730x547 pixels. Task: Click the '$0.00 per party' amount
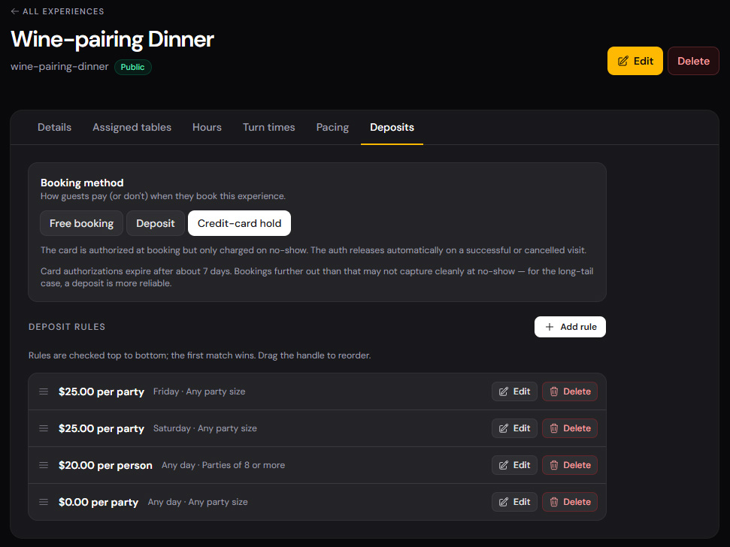click(x=98, y=503)
